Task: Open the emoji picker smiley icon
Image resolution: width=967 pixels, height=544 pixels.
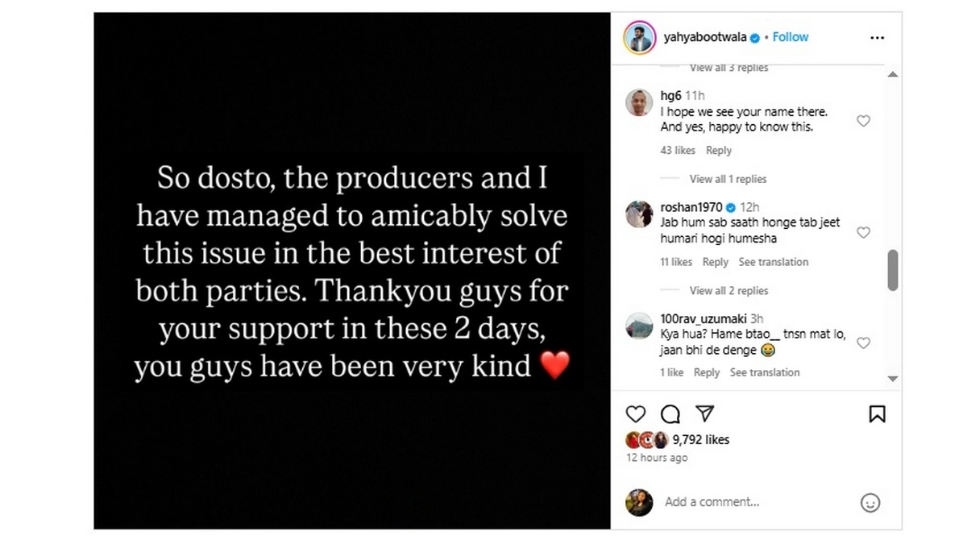Action: pyautogui.click(x=870, y=503)
